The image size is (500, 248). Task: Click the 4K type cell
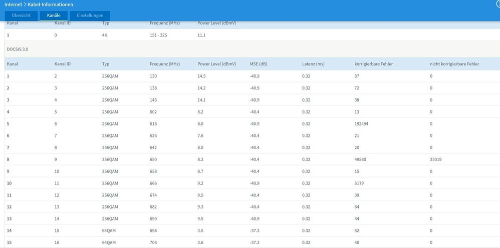pos(105,35)
